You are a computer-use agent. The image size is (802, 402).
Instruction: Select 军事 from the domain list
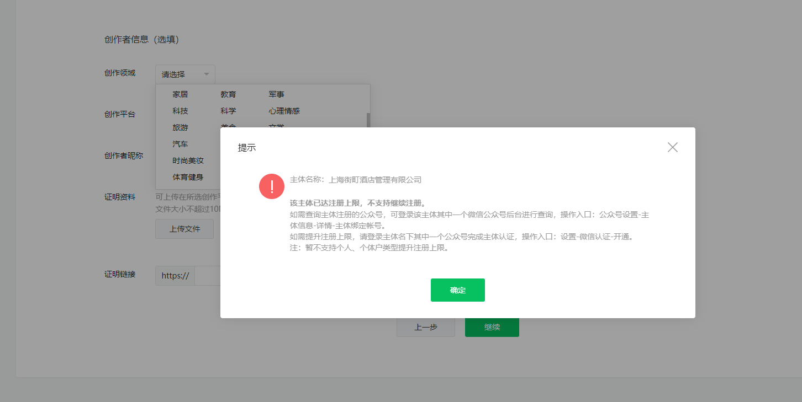[x=277, y=95]
